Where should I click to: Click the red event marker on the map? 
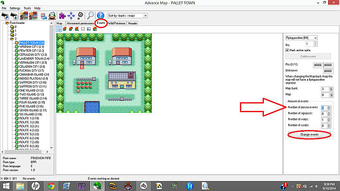(x=82, y=67)
